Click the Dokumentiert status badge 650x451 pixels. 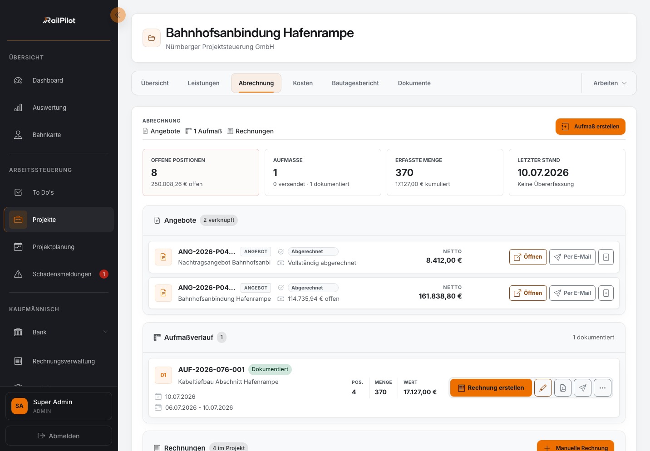point(270,369)
